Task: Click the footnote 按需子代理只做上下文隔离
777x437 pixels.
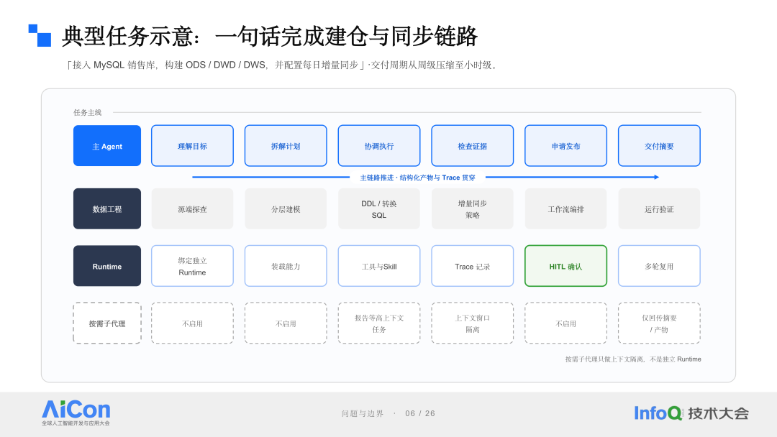Action: pos(633,359)
